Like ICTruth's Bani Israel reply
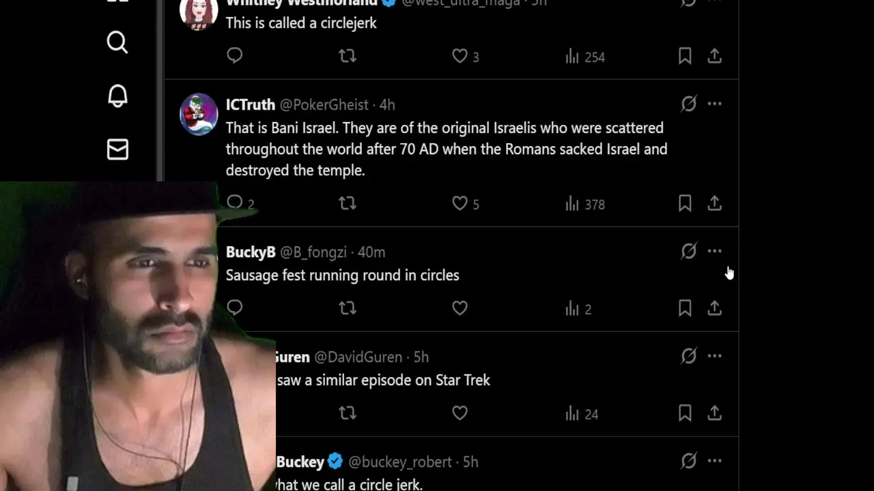This screenshot has width=874, height=491. coord(460,203)
